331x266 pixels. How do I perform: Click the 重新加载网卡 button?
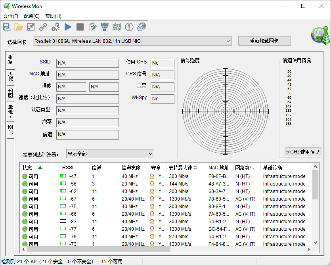(264, 41)
